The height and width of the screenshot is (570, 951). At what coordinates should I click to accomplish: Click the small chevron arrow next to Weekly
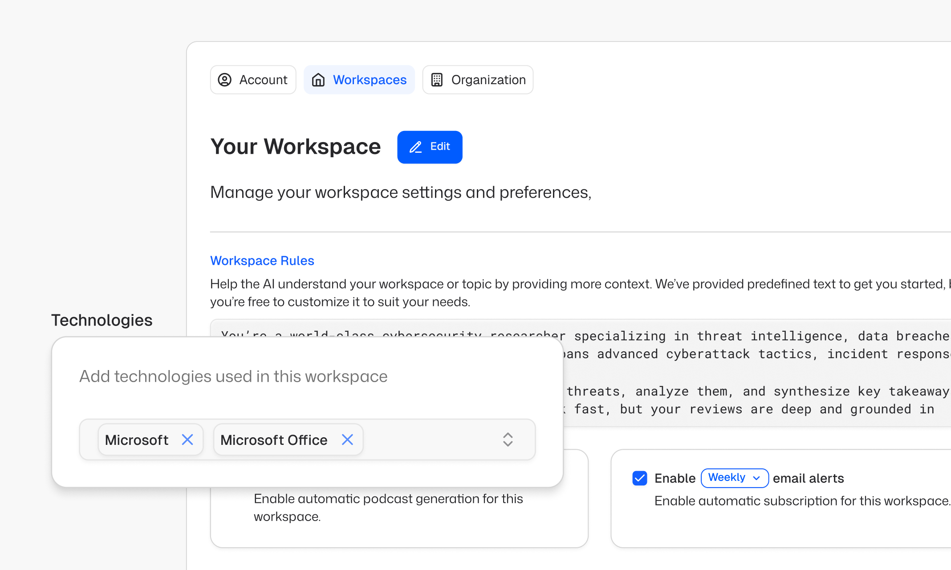click(756, 478)
